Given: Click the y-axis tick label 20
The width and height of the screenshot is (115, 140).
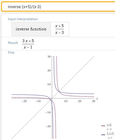Looking at the screenshot, I should click(x=49, y=71).
